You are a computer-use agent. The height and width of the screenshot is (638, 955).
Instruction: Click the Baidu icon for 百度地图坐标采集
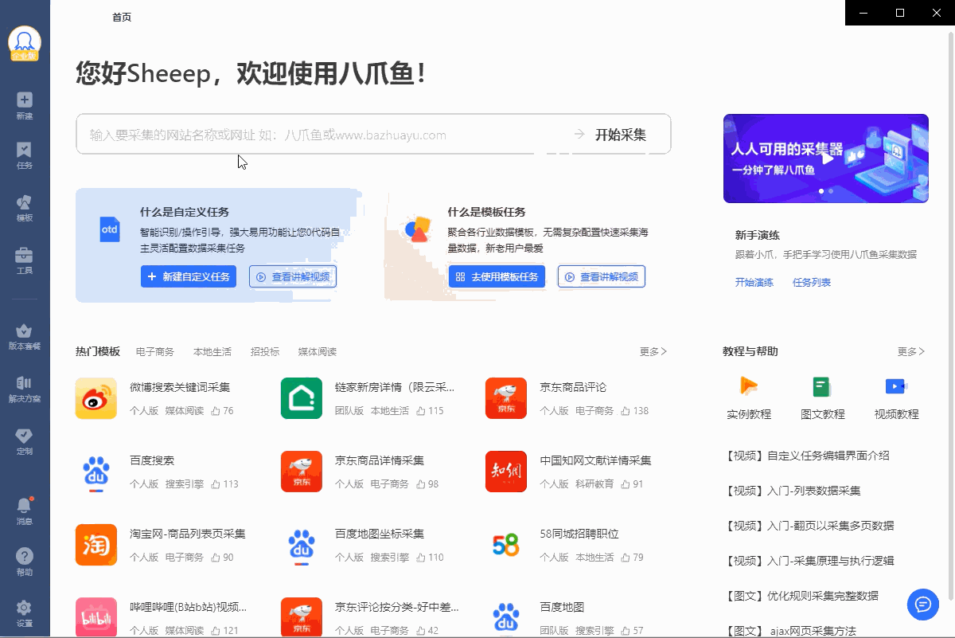tap(302, 545)
